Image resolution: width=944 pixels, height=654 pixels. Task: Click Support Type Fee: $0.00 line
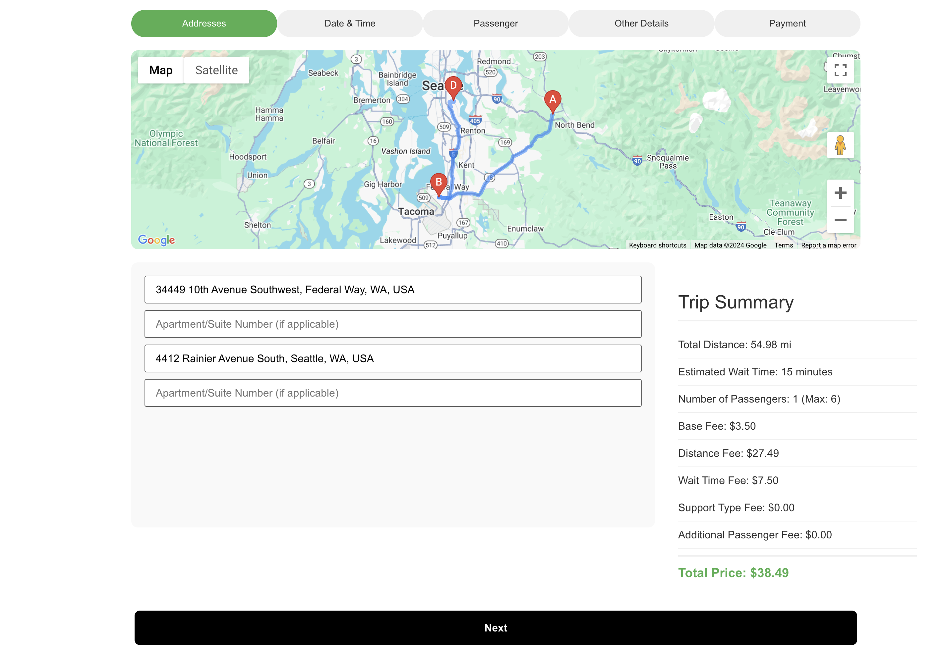736,507
